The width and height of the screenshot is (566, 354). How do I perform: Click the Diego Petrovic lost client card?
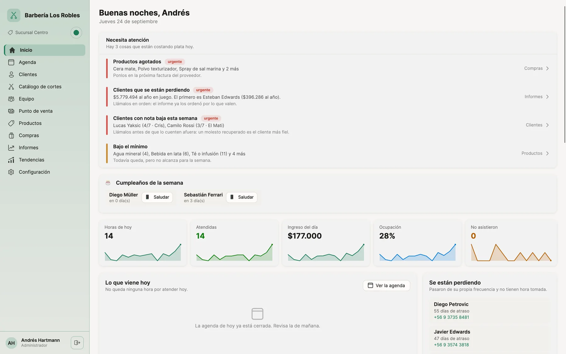pos(490,311)
